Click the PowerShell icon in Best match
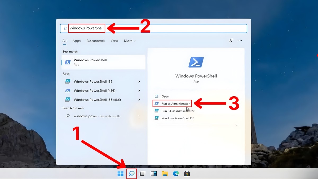The height and width of the screenshot is (179, 318). [x=68, y=62]
